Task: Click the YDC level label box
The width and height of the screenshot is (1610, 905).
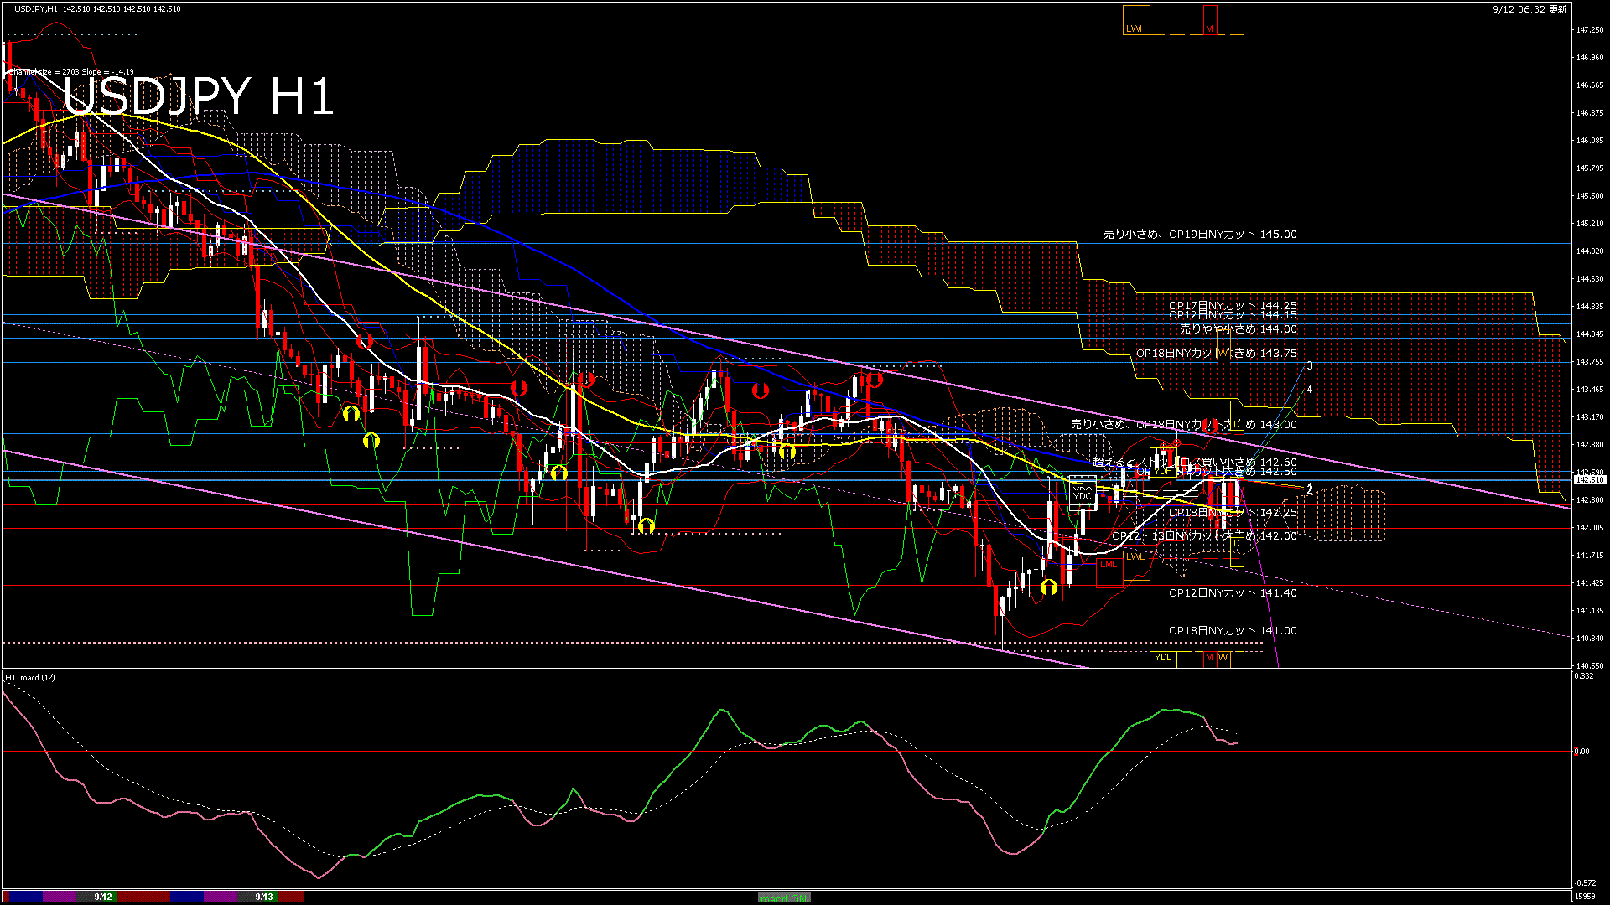Action: [x=1083, y=492]
